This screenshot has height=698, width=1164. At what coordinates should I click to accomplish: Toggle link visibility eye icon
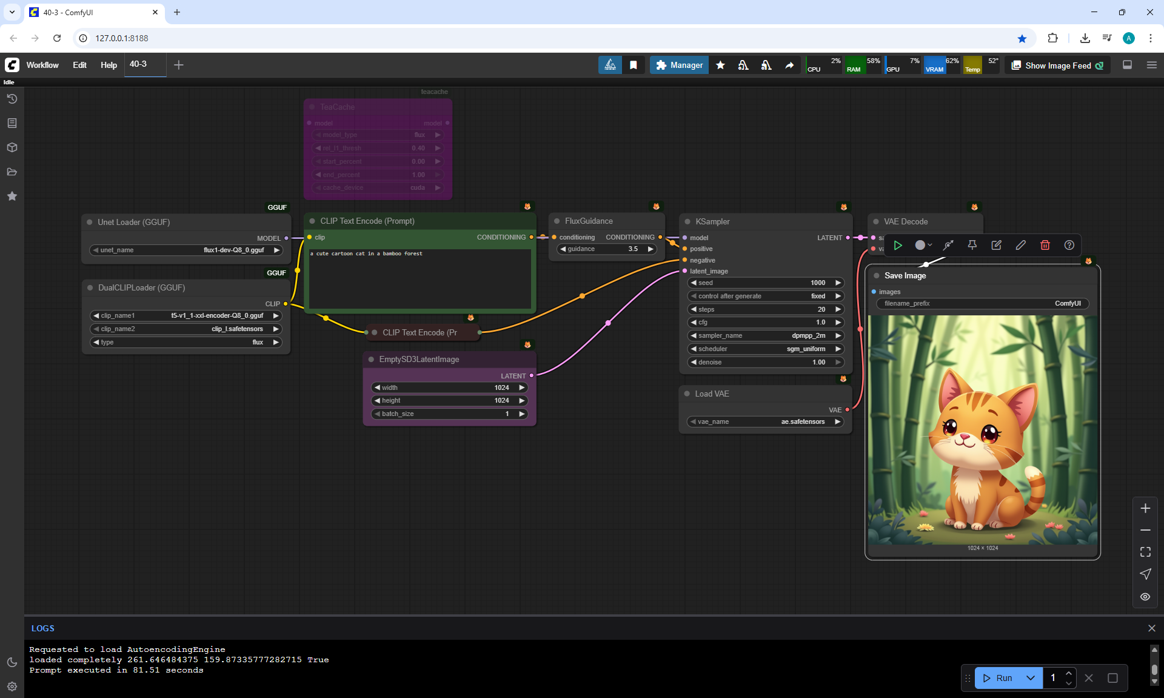coord(1145,597)
